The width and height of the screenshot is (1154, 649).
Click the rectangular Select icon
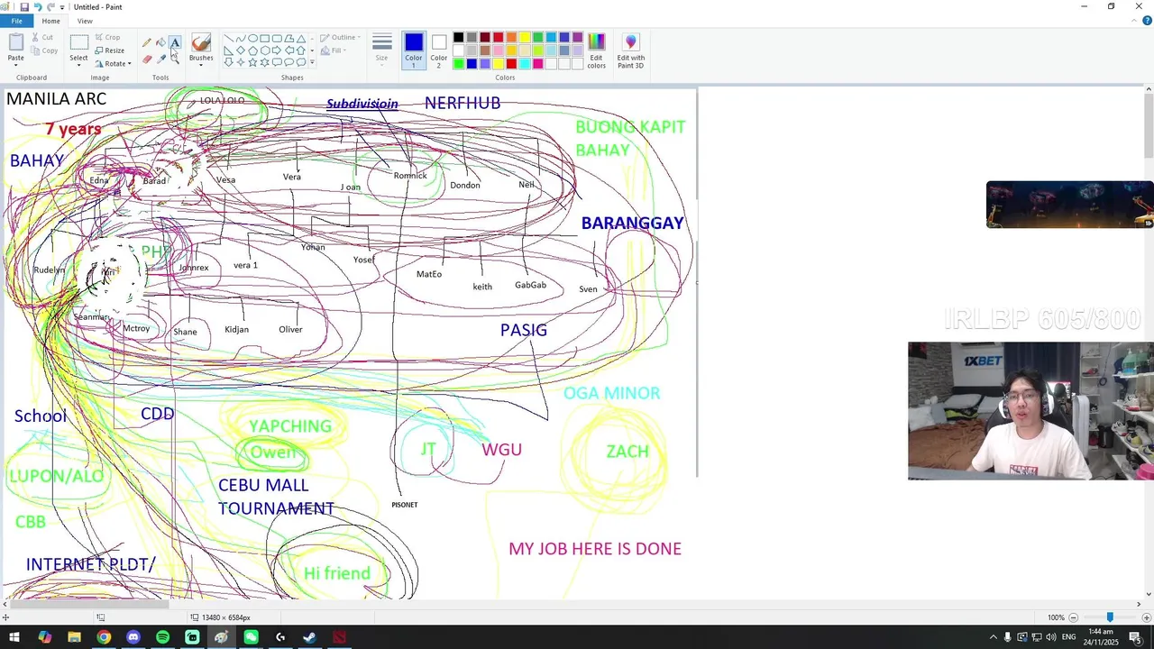click(79, 42)
